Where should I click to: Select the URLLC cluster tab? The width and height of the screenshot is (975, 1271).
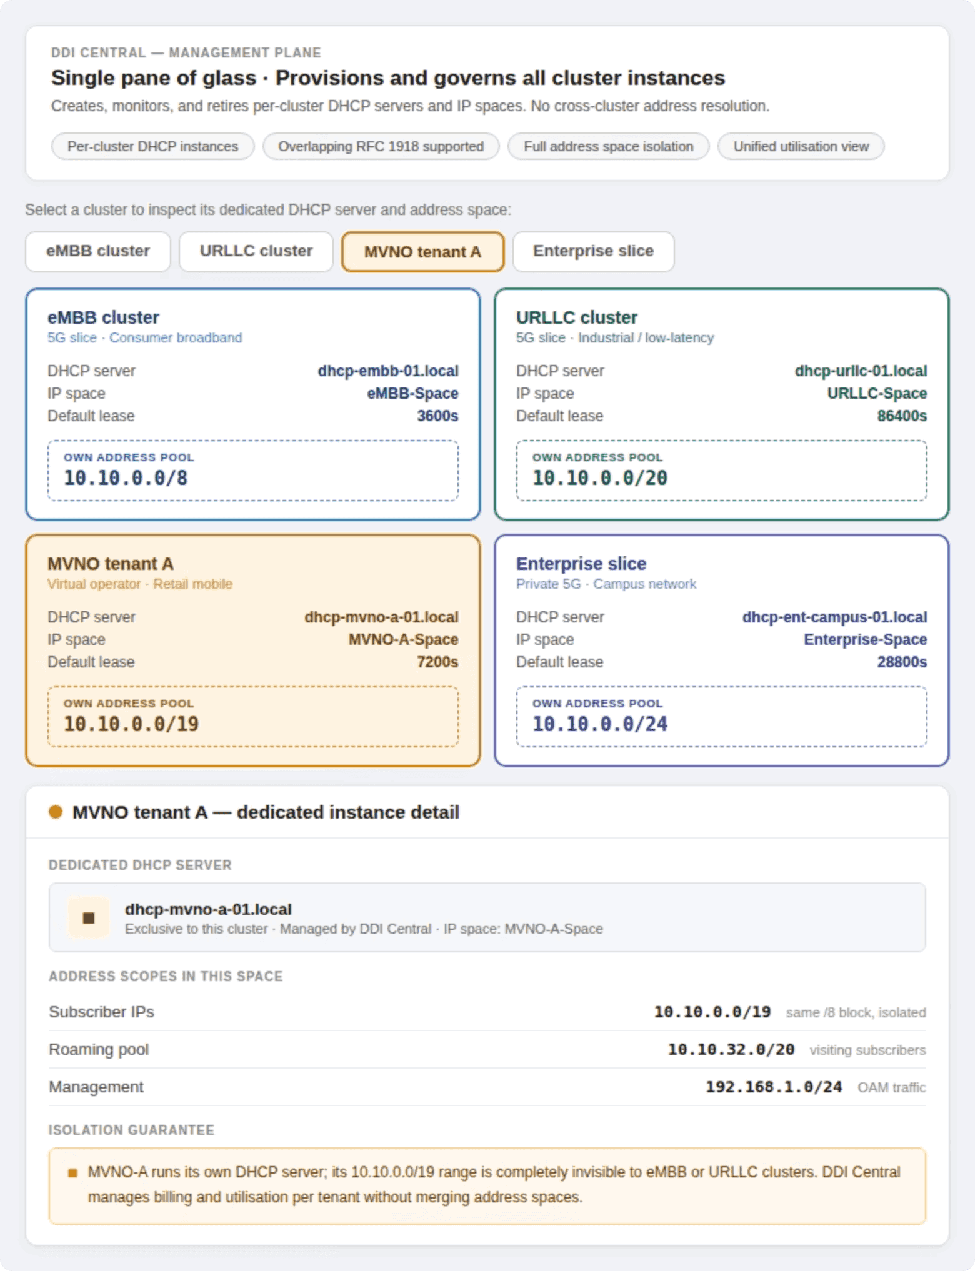pos(256,251)
